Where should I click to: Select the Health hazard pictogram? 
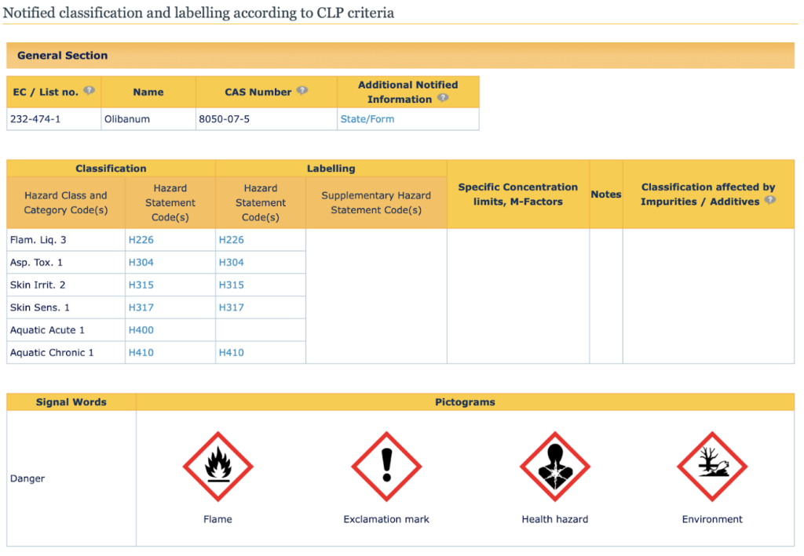pos(554,466)
